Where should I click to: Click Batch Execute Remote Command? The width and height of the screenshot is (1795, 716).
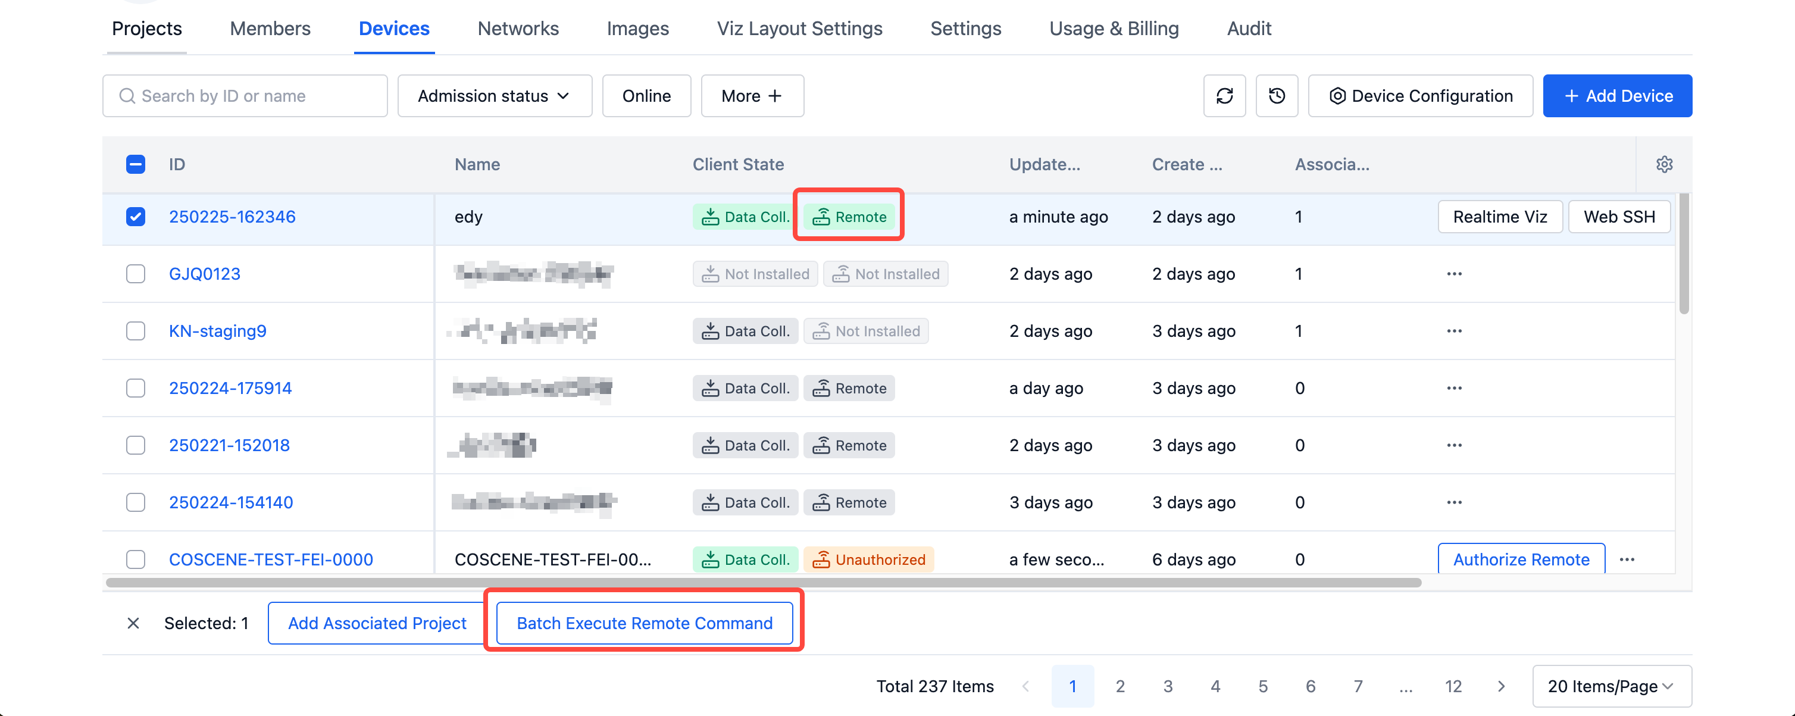[644, 623]
